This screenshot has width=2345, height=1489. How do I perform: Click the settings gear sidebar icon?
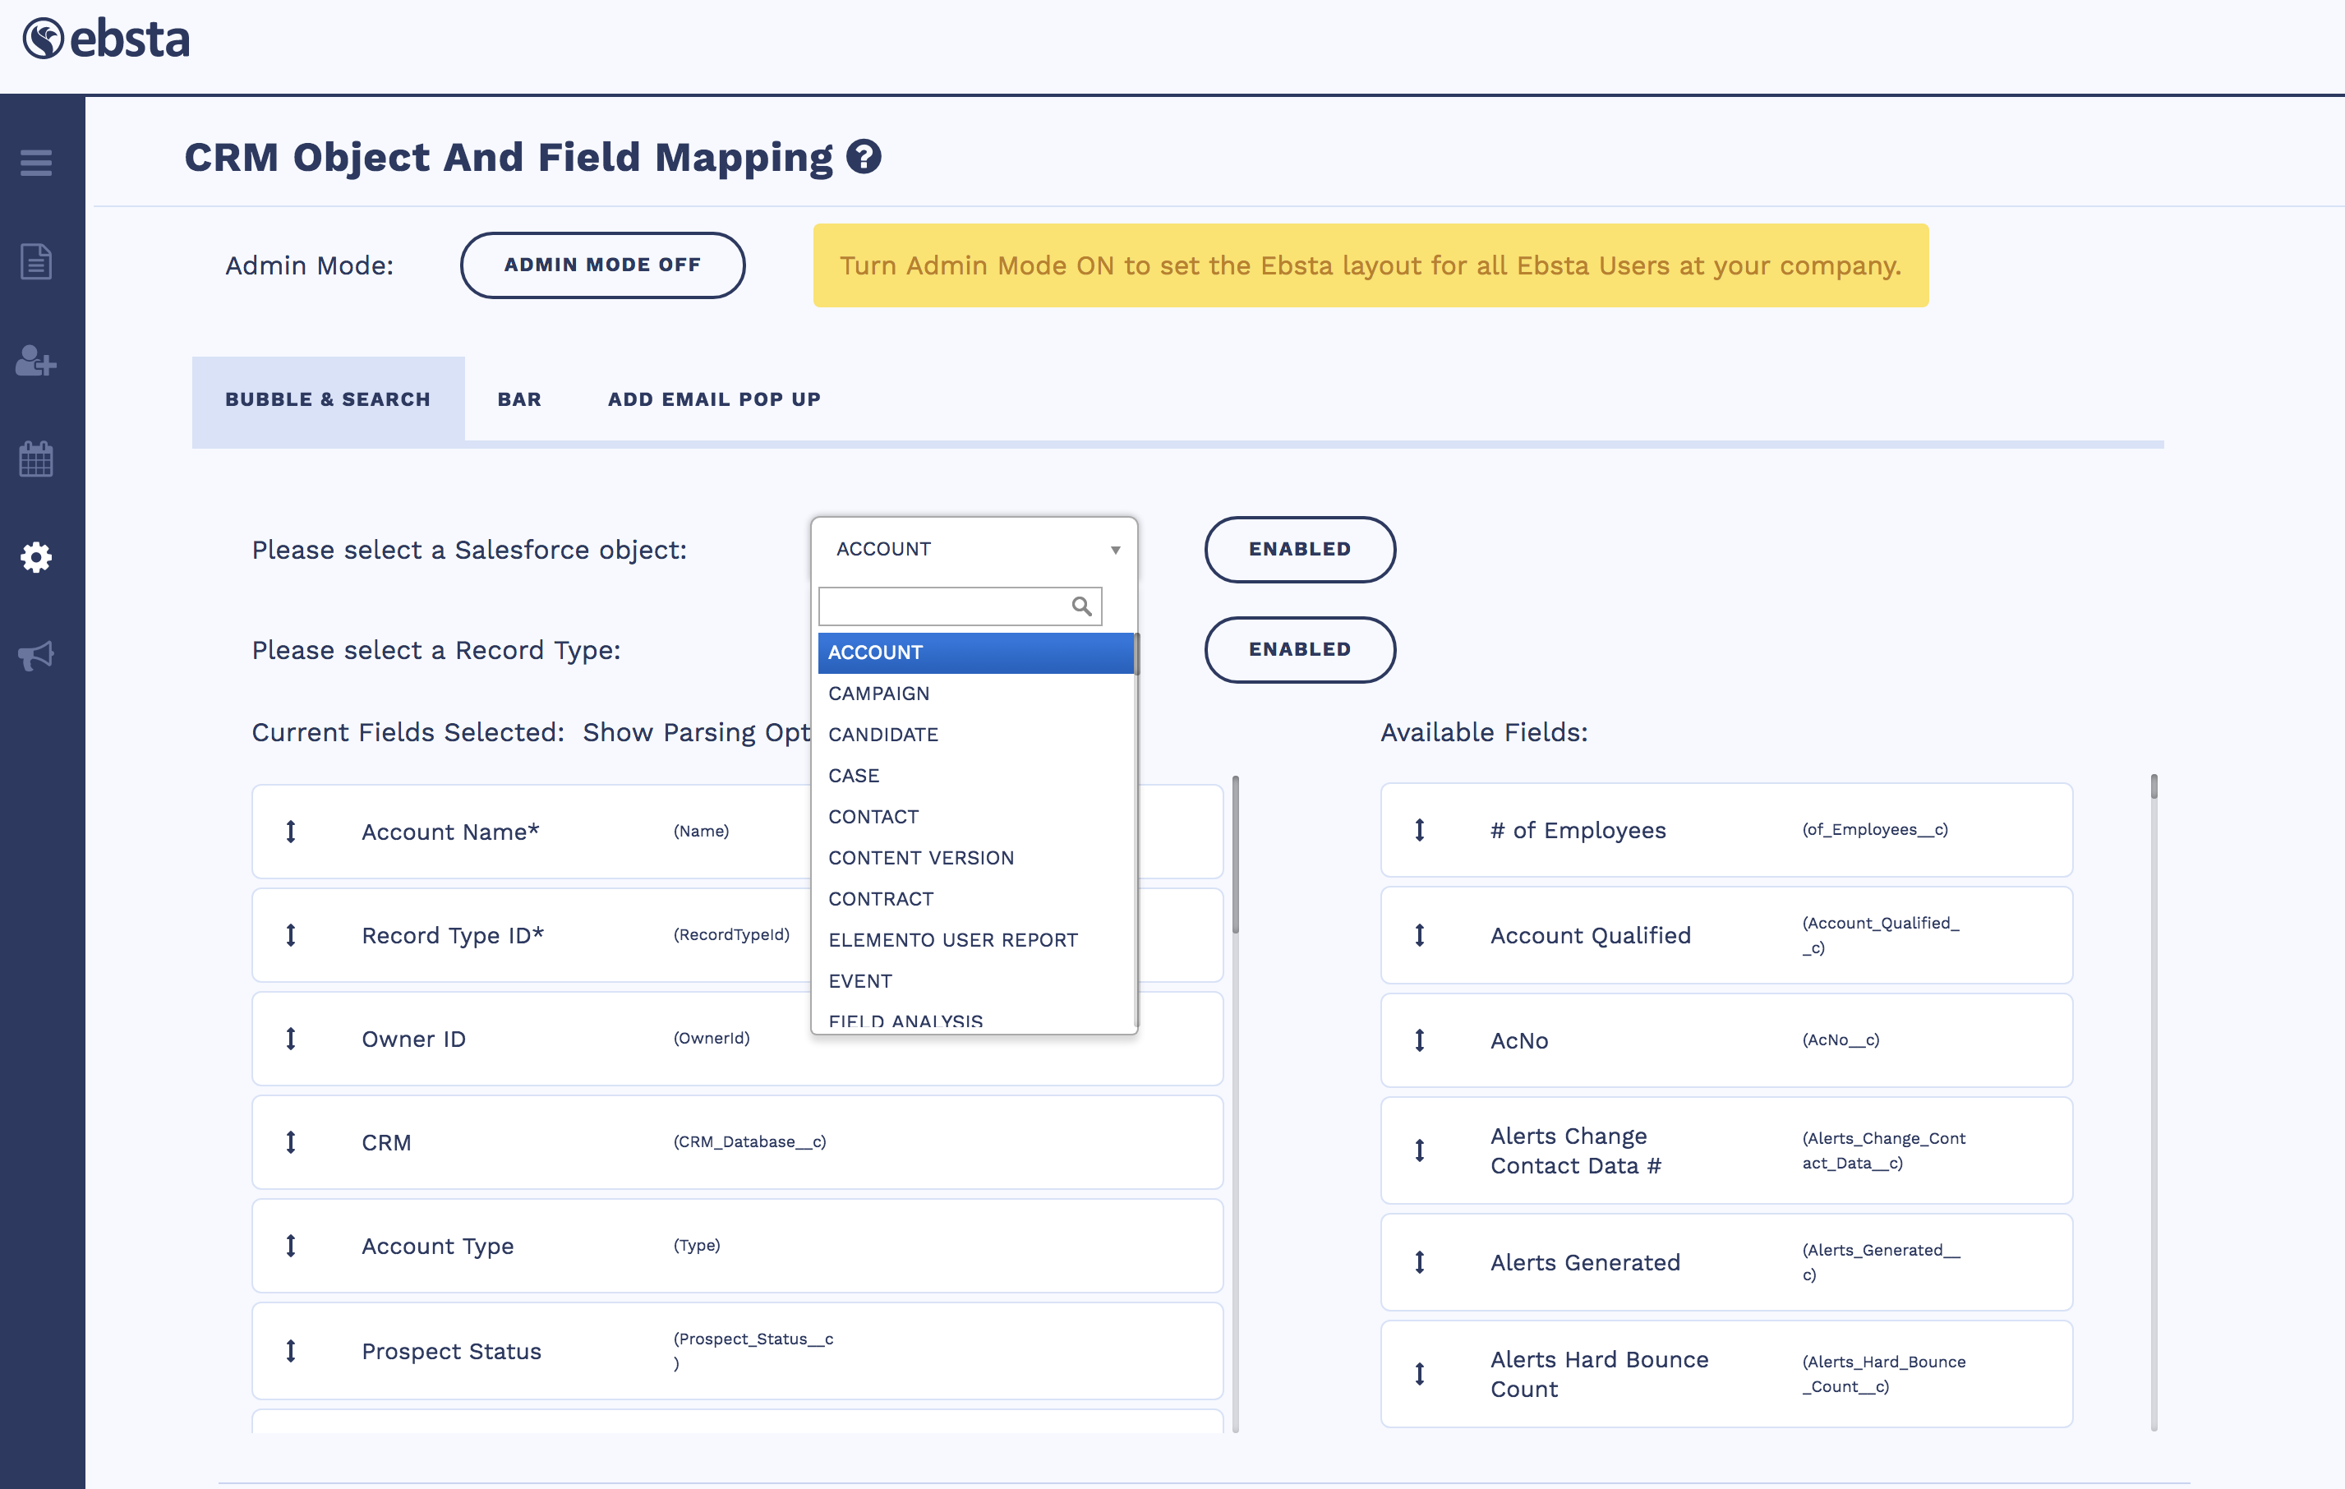pos(36,557)
